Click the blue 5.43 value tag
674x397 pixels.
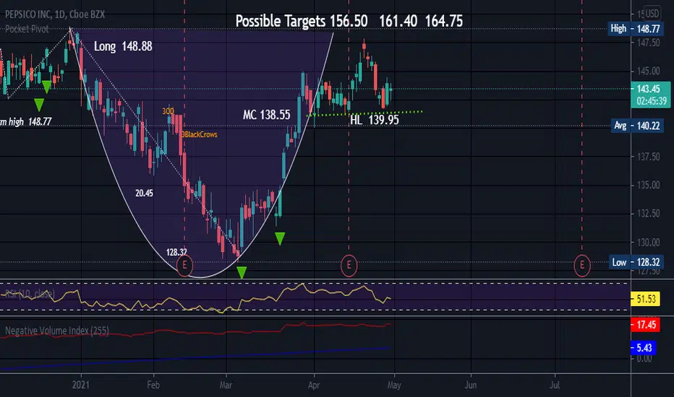point(644,347)
